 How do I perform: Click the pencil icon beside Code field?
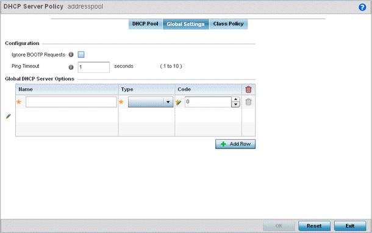pos(179,102)
